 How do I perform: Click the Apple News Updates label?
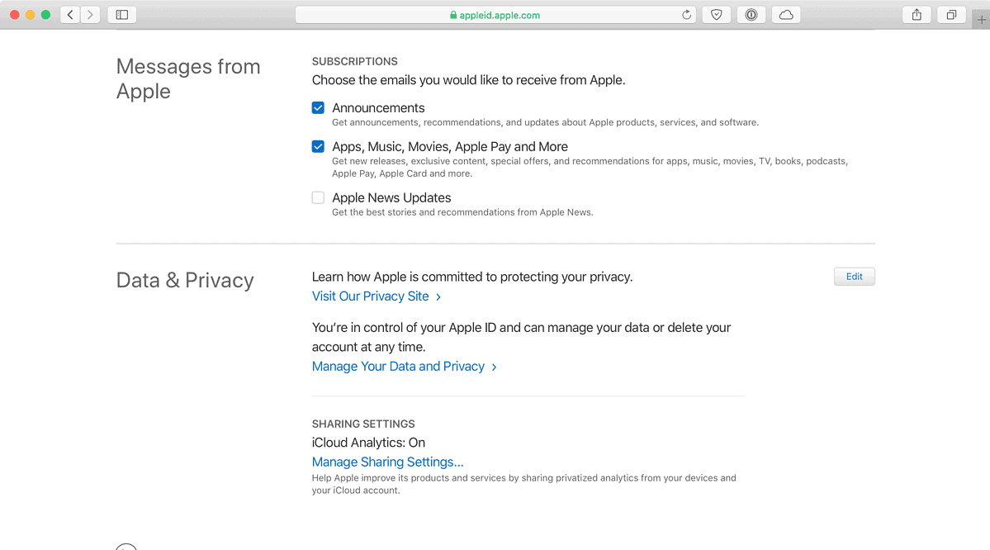(x=391, y=197)
